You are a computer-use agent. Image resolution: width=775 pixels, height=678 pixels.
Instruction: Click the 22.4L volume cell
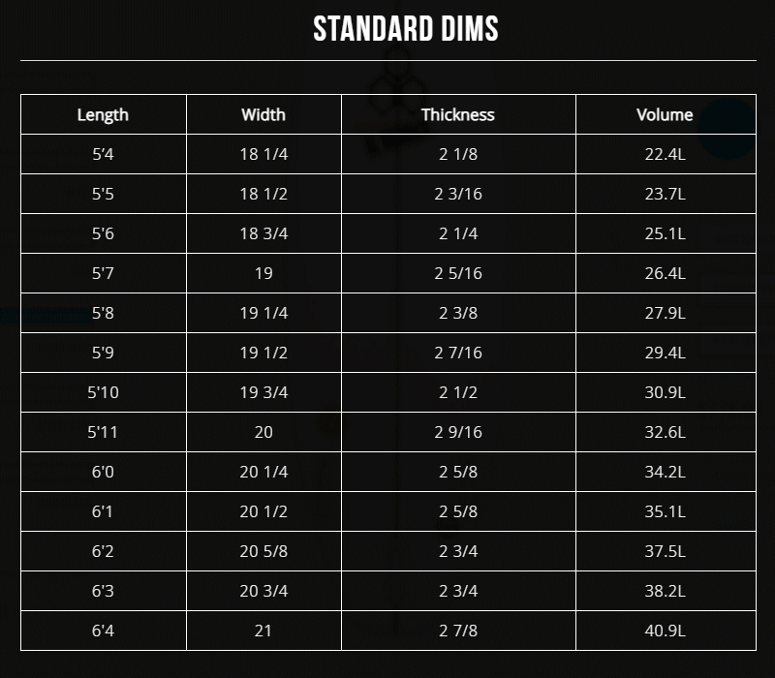[x=665, y=154]
